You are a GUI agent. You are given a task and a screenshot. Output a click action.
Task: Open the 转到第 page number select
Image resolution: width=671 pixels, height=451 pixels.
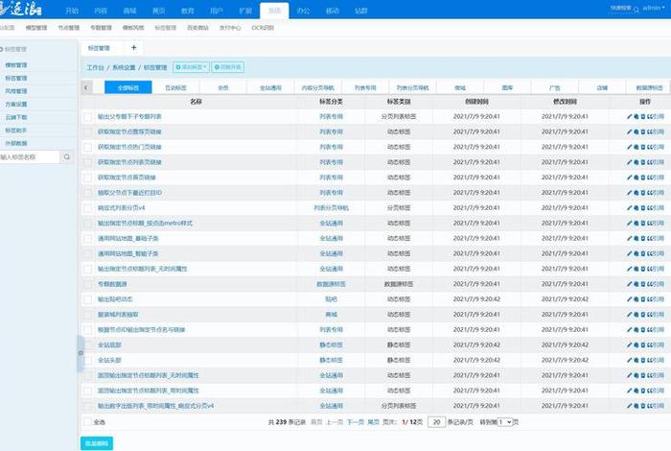(505, 422)
